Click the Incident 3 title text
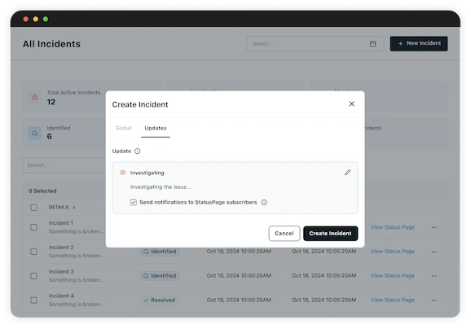 (x=61, y=272)
